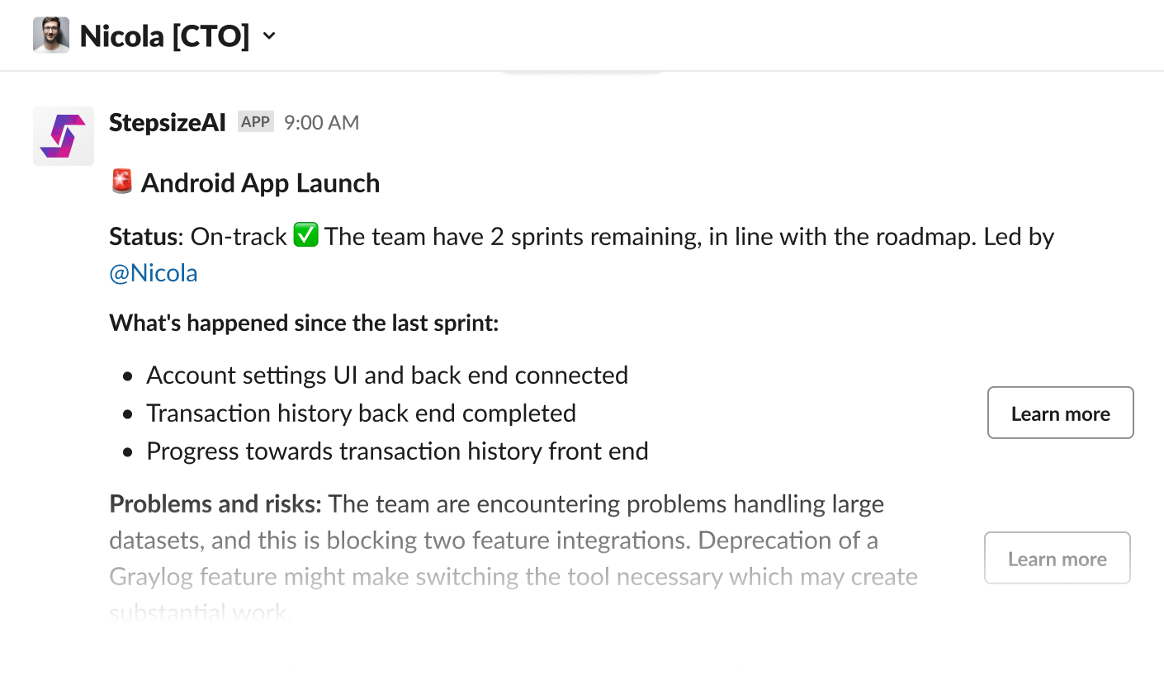Select the Account settings UI bullet item
1164x680 pixels.
(x=387, y=375)
